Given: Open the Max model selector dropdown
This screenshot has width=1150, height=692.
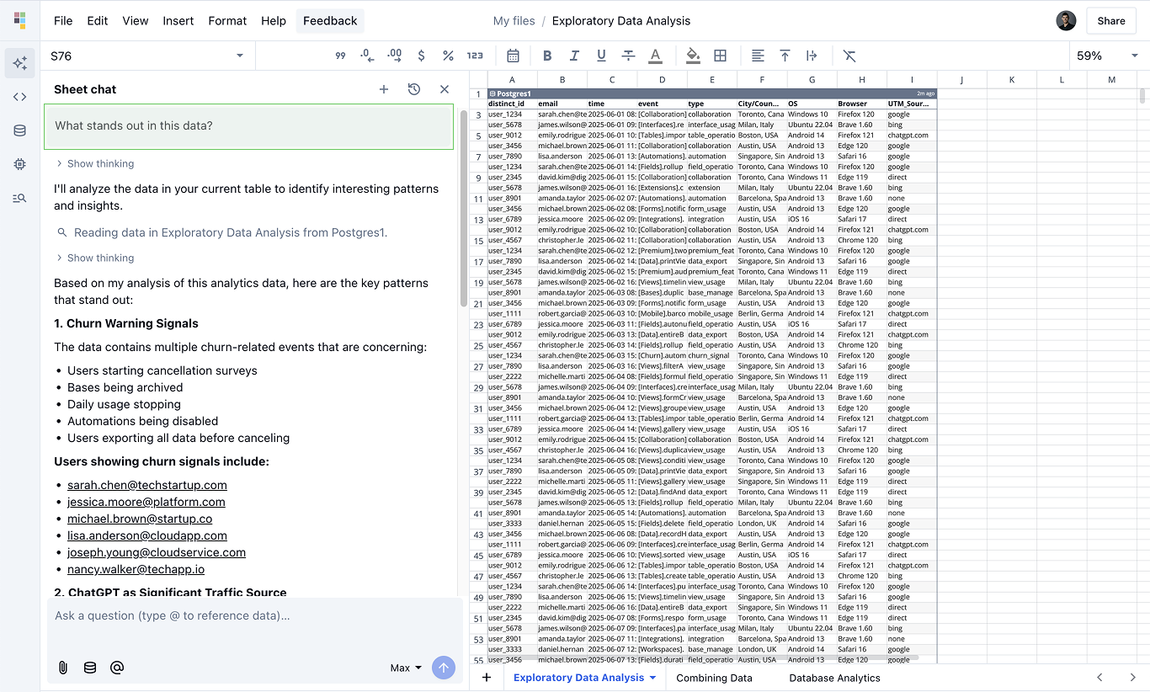Looking at the screenshot, I should tap(405, 668).
